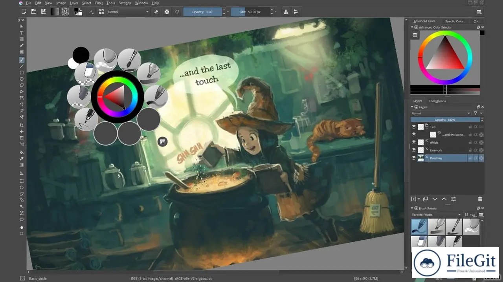503x282 pixels.
Task: Select the Move tool in toolbox
Action: [22, 132]
